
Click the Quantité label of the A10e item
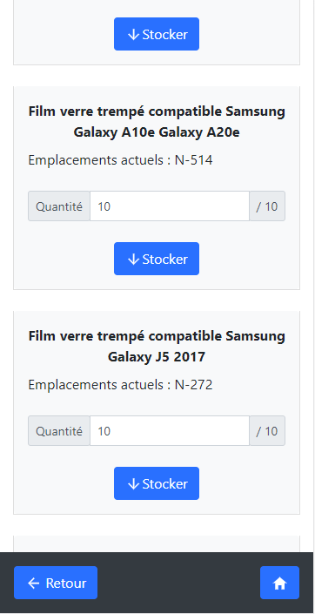coord(59,206)
